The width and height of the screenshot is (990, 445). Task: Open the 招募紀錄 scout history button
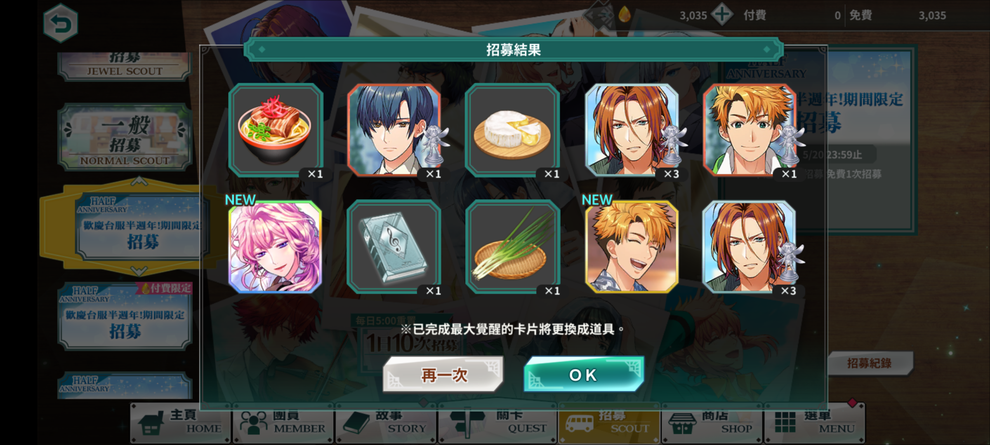pos(869,363)
